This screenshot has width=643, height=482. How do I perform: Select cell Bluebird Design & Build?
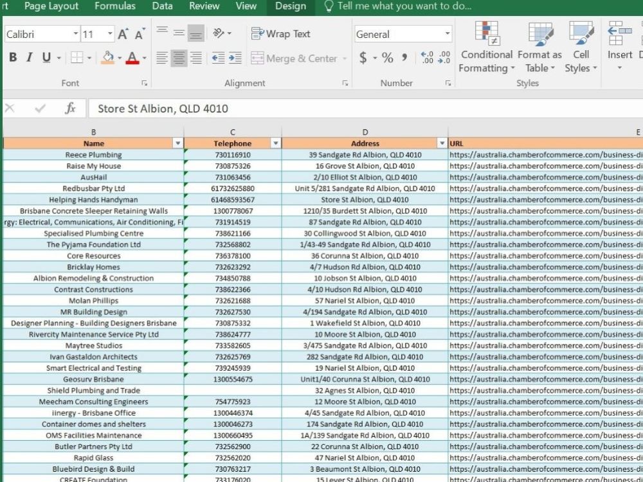tap(93, 469)
